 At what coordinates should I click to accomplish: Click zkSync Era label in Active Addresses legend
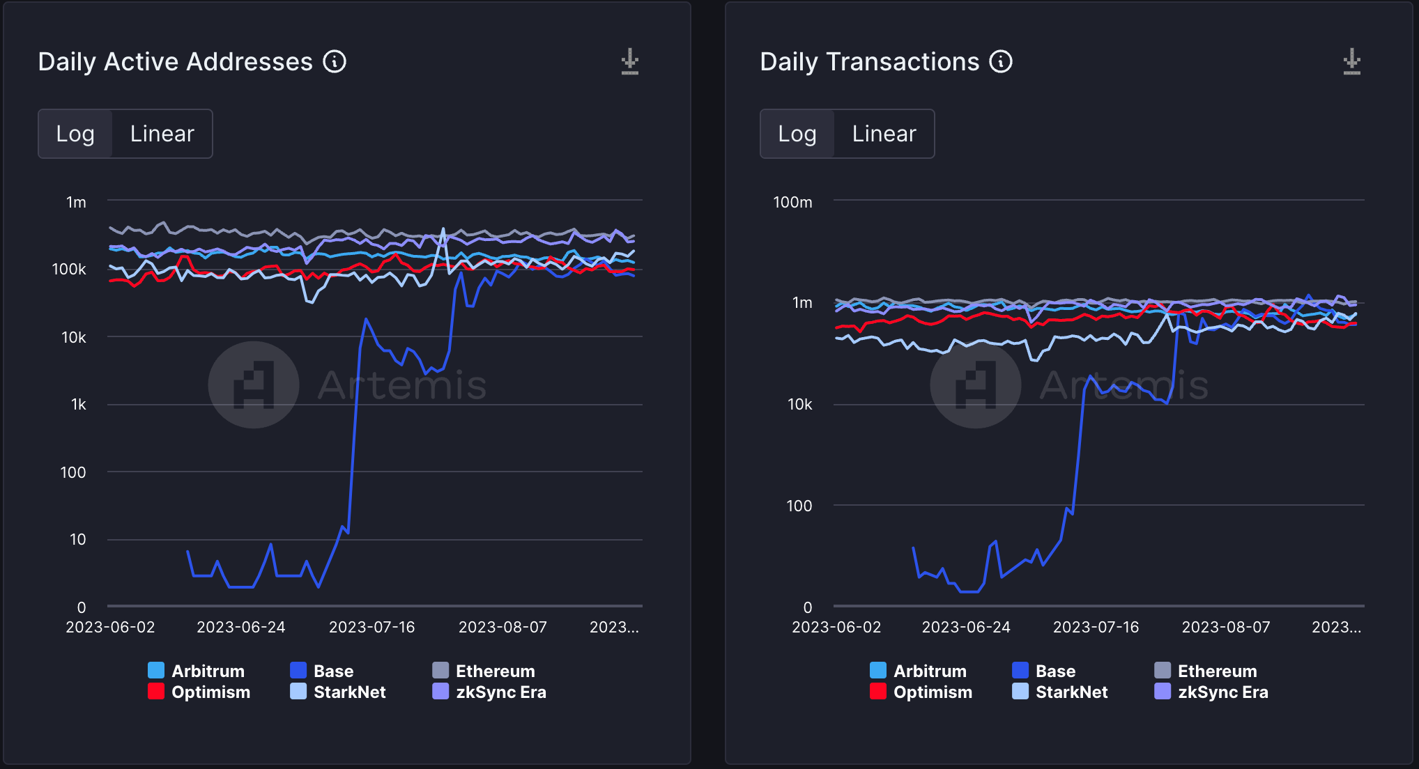(x=501, y=692)
